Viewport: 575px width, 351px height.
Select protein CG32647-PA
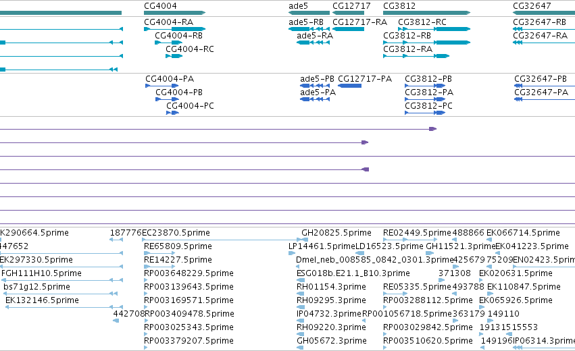pyautogui.click(x=541, y=92)
